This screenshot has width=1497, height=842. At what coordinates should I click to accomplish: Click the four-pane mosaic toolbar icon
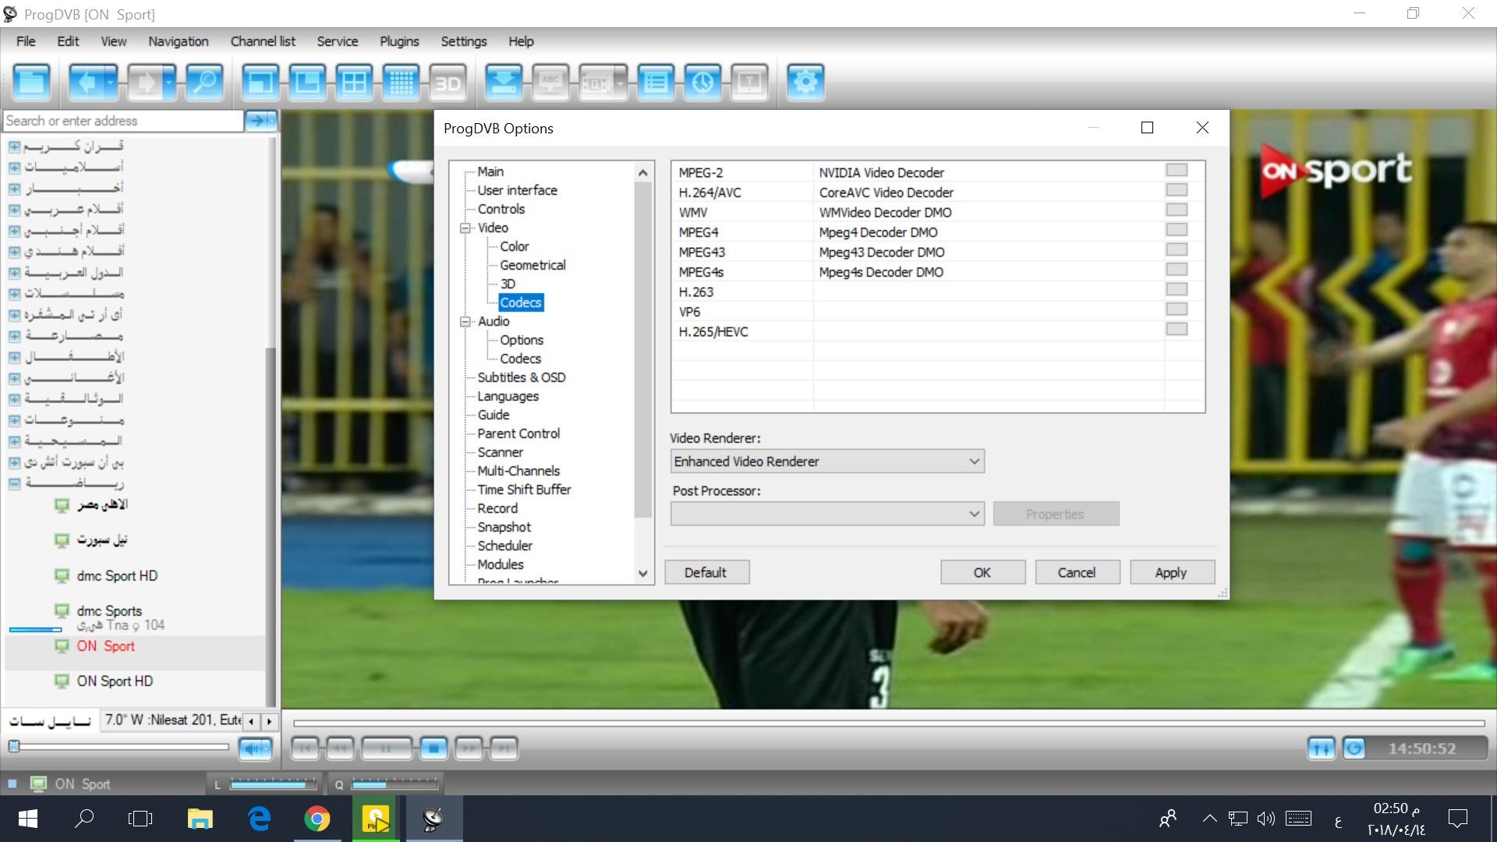(354, 82)
